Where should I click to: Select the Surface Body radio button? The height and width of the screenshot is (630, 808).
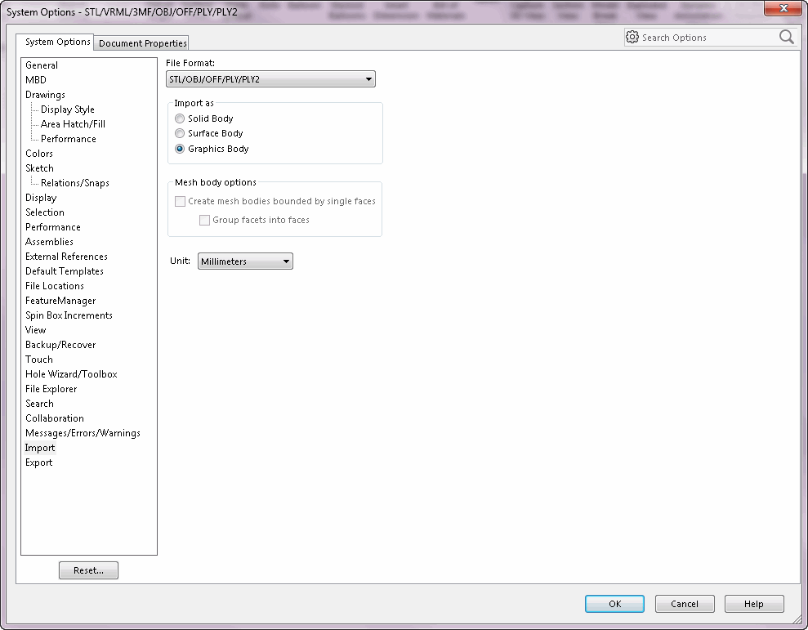point(180,133)
